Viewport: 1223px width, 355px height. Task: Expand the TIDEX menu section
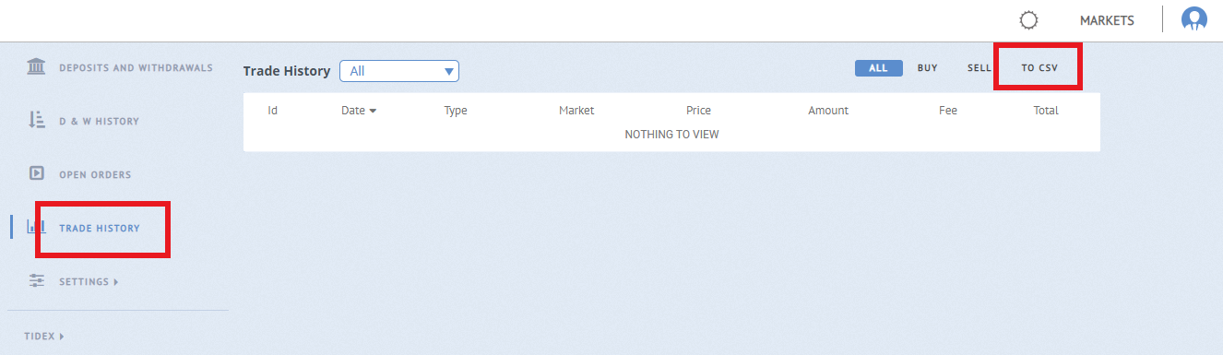44,337
